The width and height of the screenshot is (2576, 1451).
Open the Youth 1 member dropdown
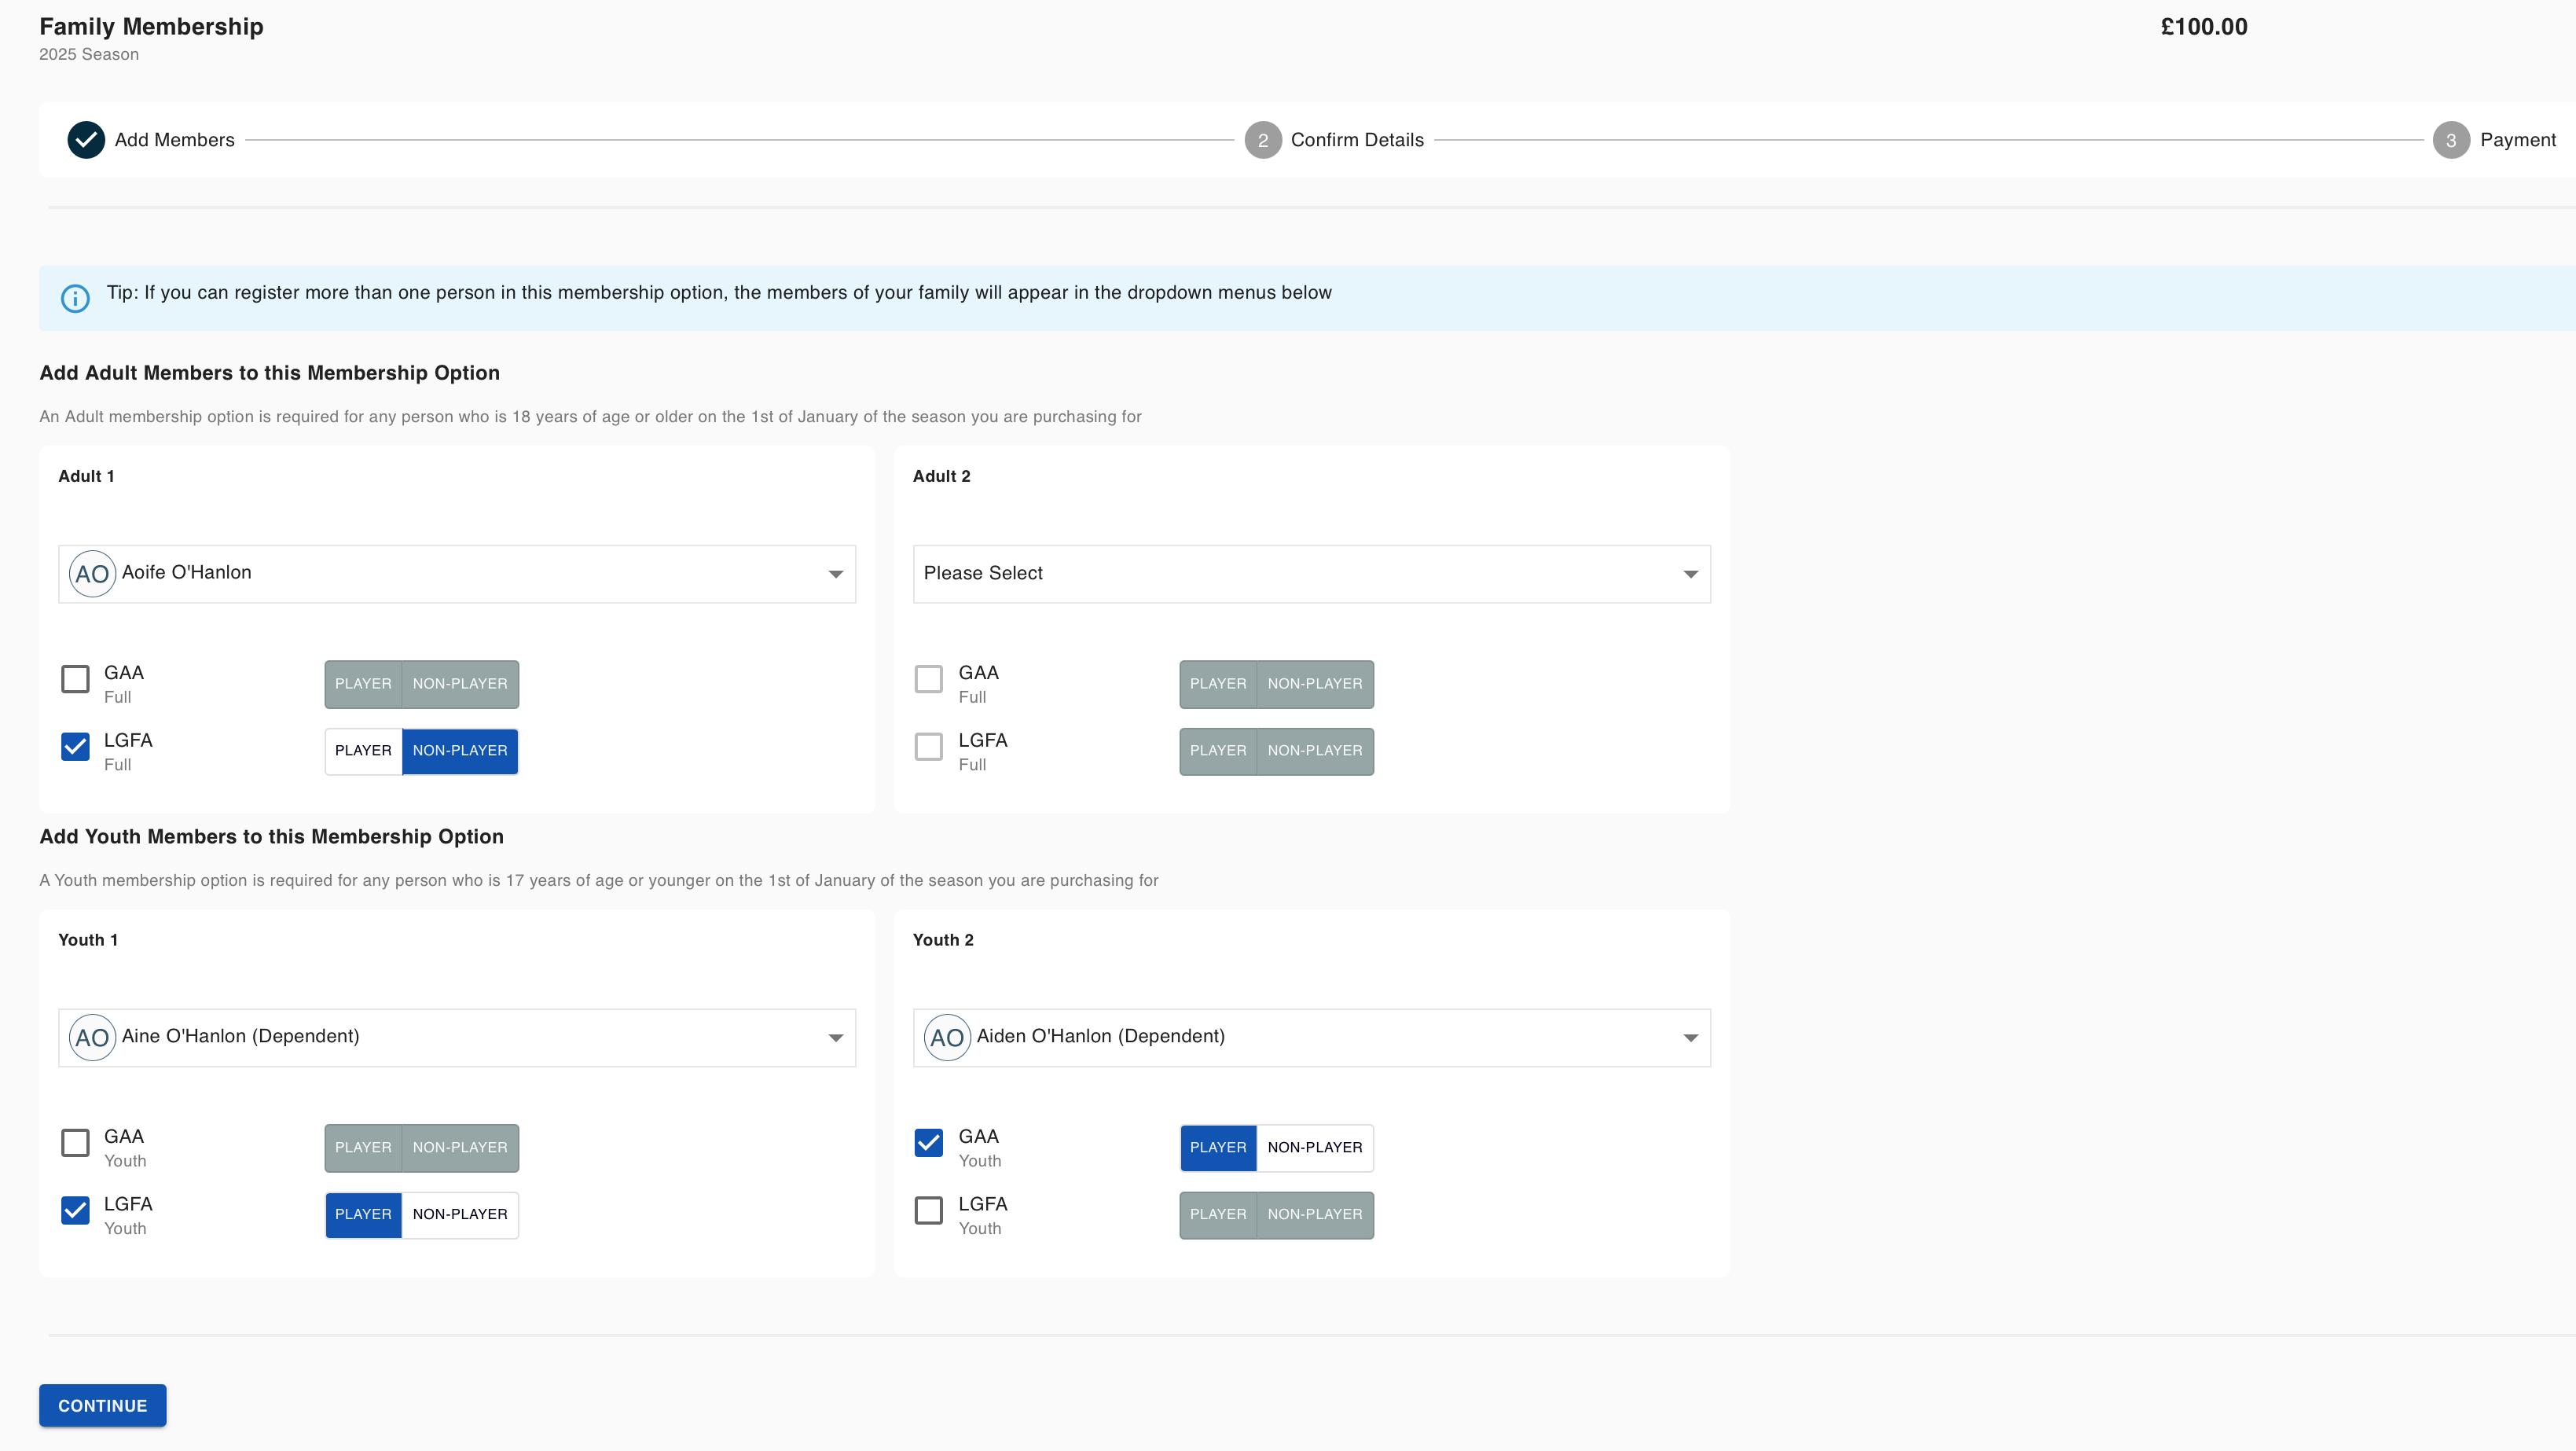coord(457,1038)
